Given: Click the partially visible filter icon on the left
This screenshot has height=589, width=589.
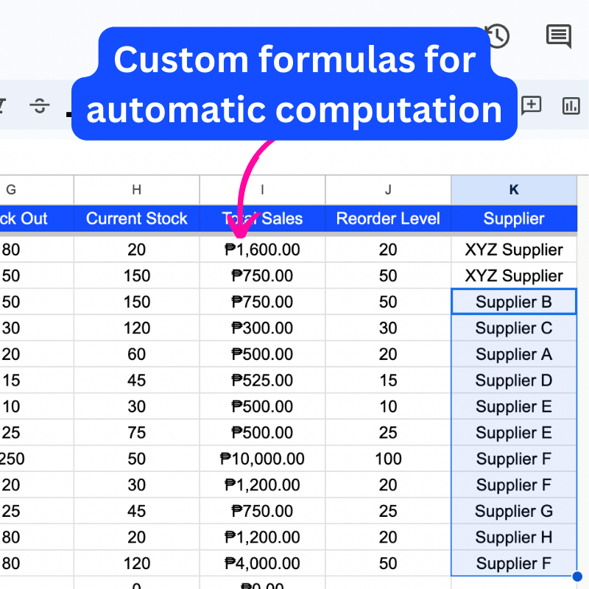Looking at the screenshot, I should tap(2, 105).
